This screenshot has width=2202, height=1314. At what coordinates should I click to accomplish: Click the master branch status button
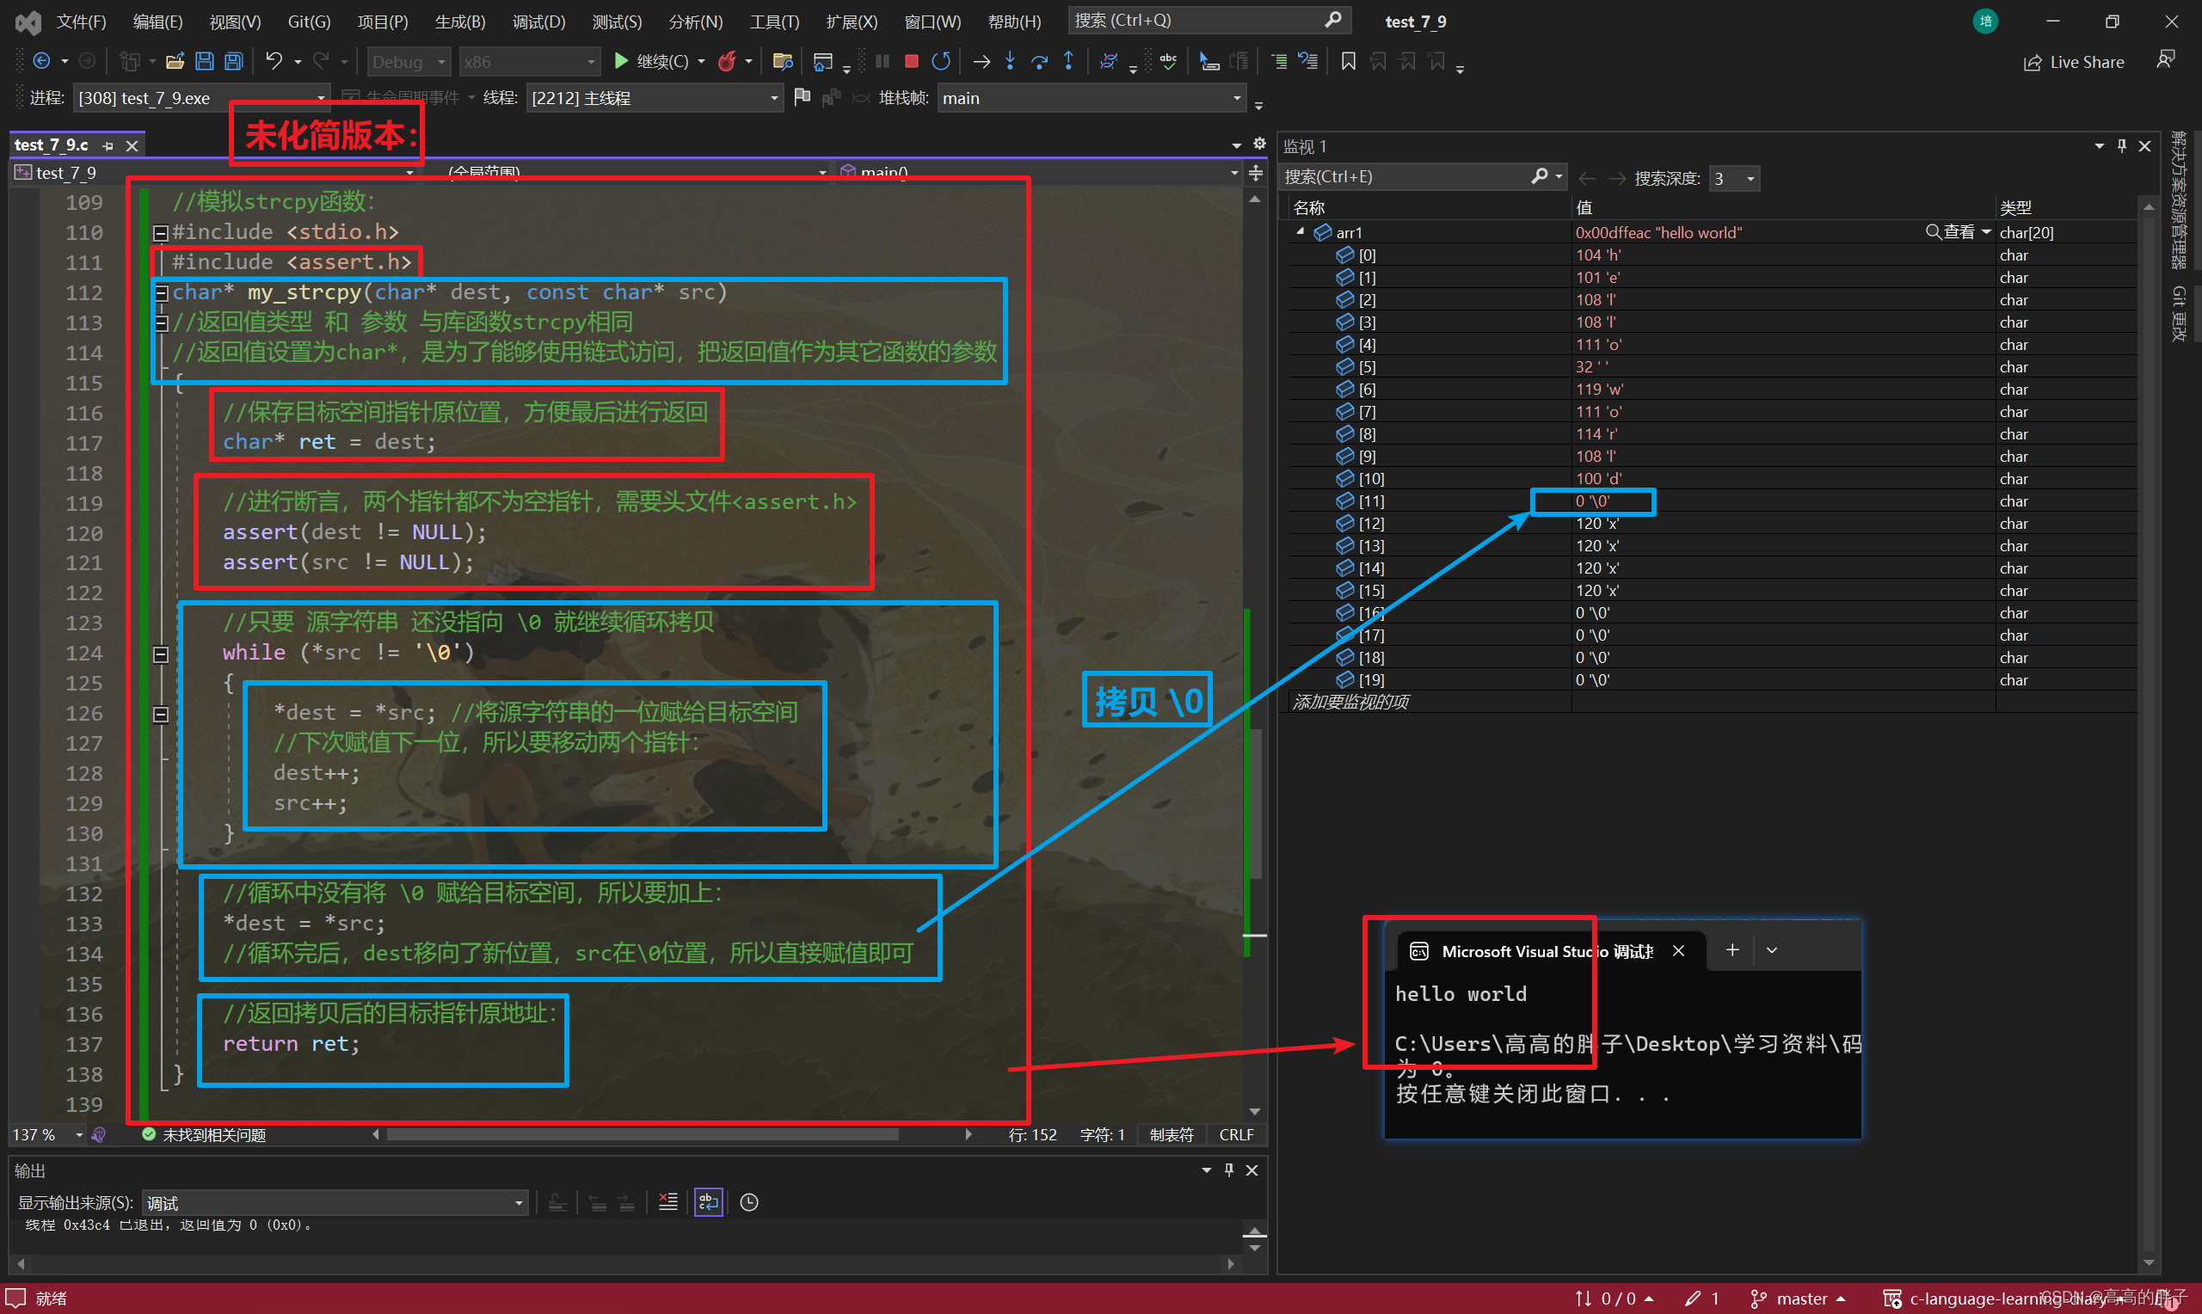click(1799, 1298)
